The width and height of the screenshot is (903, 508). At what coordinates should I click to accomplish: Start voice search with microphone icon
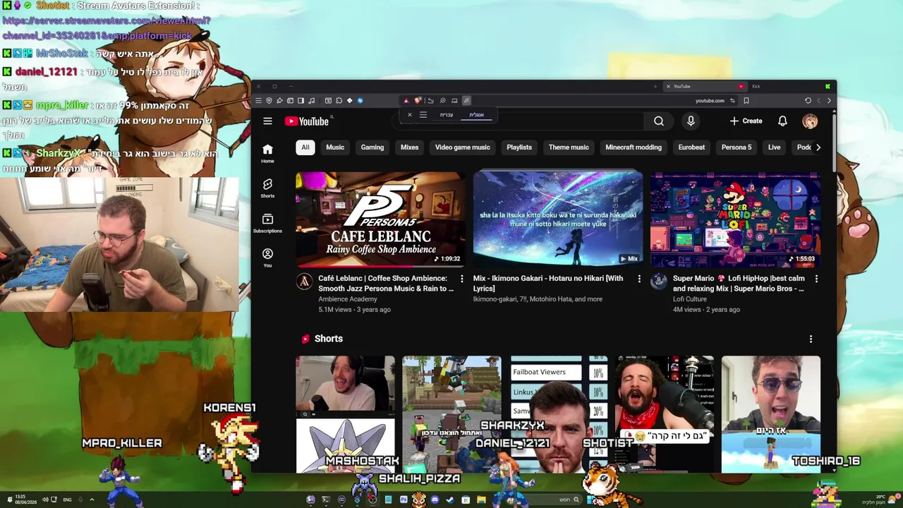[691, 121]
